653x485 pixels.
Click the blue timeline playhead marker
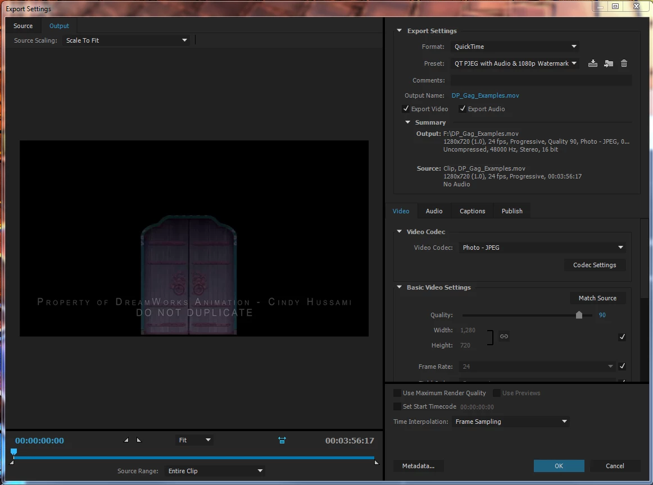[x=13, y=452]
